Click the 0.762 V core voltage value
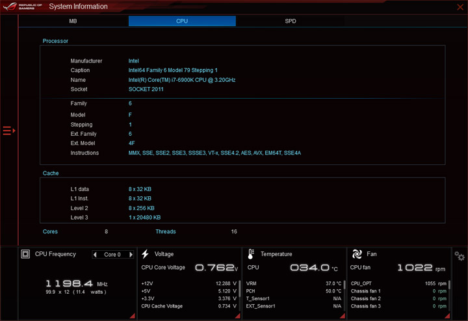 [216, 268]
